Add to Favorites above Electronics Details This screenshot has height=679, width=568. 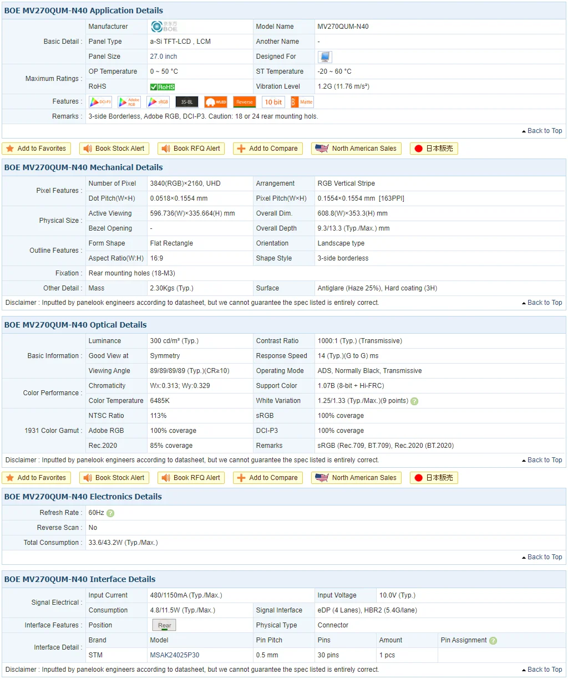(37, 478)
